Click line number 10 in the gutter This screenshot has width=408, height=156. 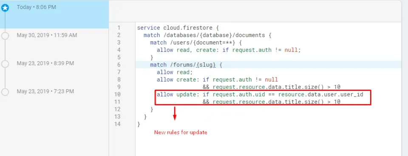click(117, 94)
